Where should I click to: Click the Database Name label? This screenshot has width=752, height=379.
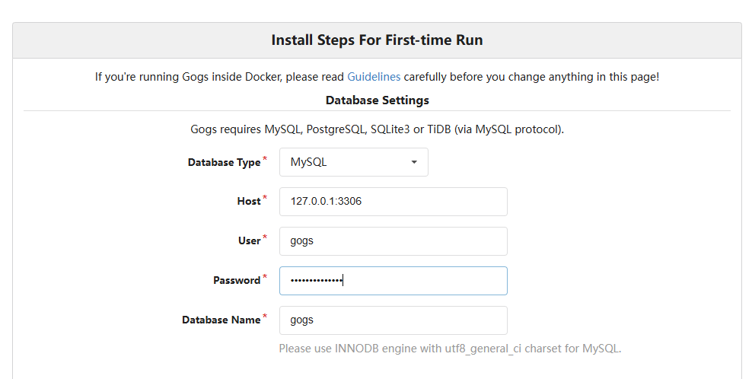(221, 320)
